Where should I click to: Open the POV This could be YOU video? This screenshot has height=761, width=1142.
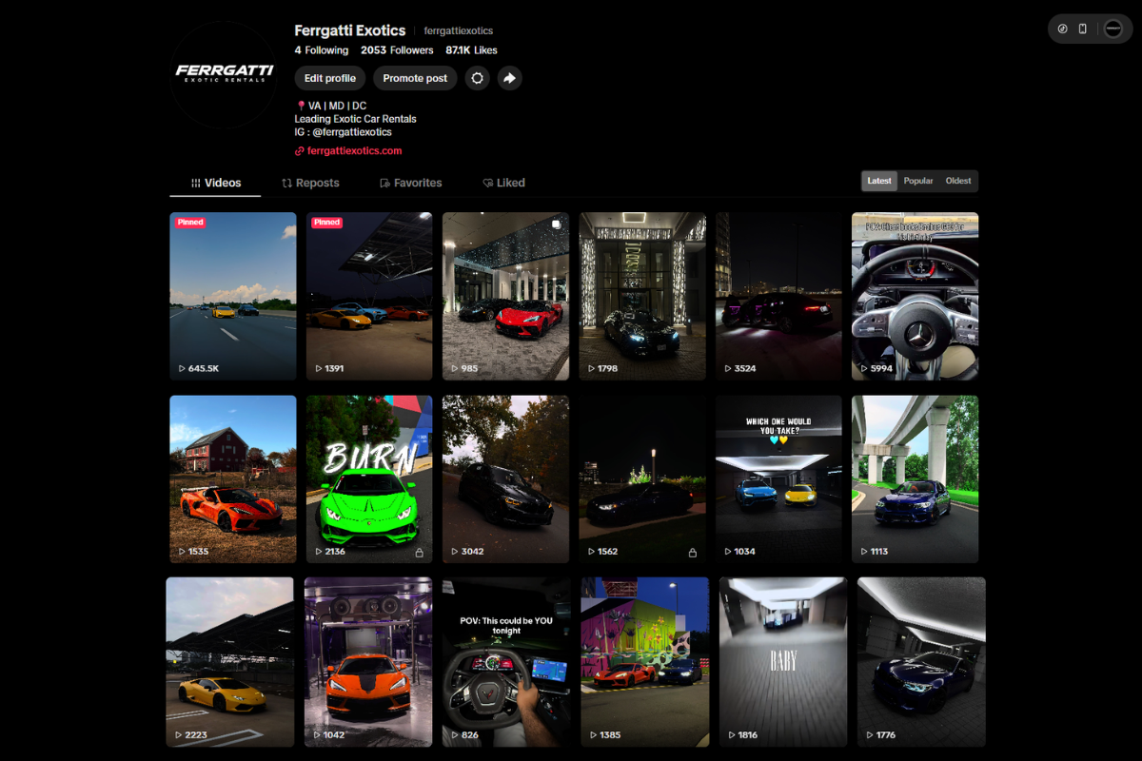point(506,662)
